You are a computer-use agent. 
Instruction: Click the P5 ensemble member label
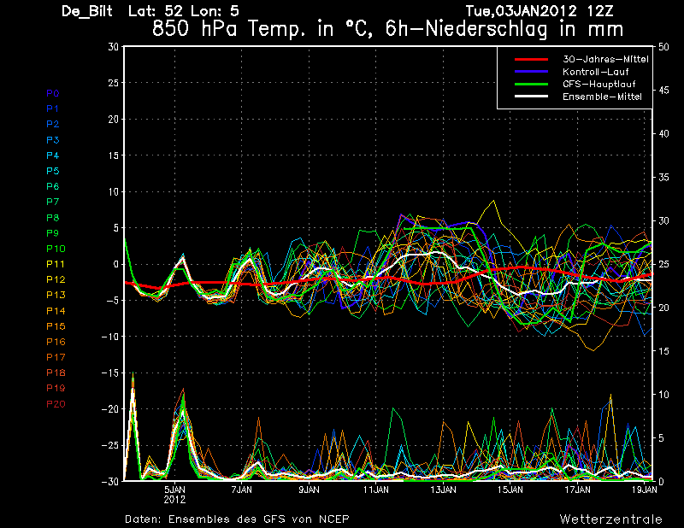point(53,171)
